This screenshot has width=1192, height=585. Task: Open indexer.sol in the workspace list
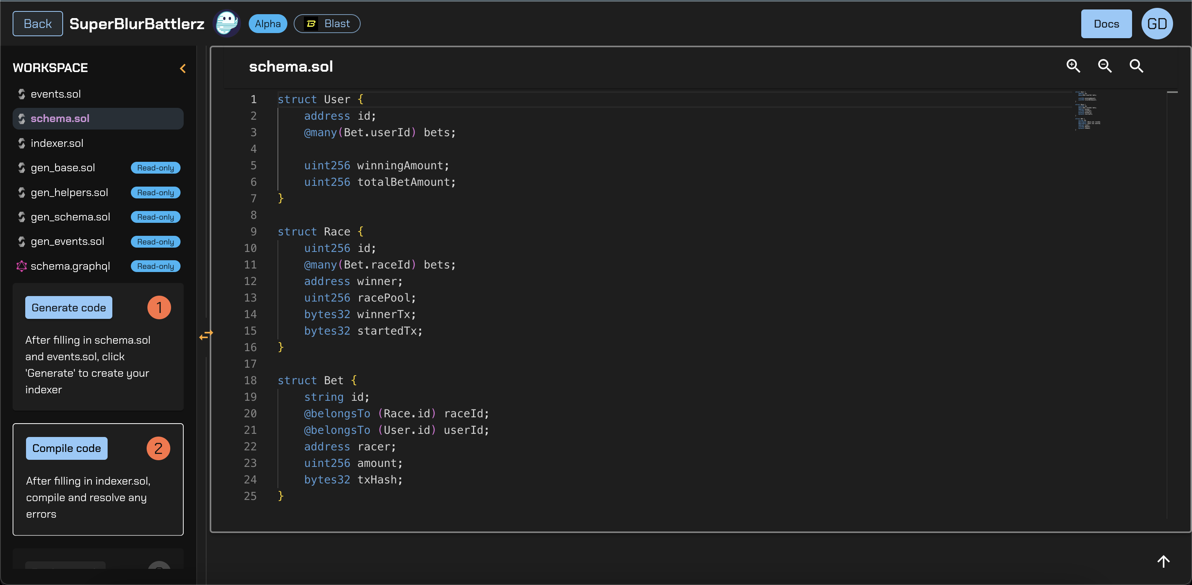tap(57, 143)
